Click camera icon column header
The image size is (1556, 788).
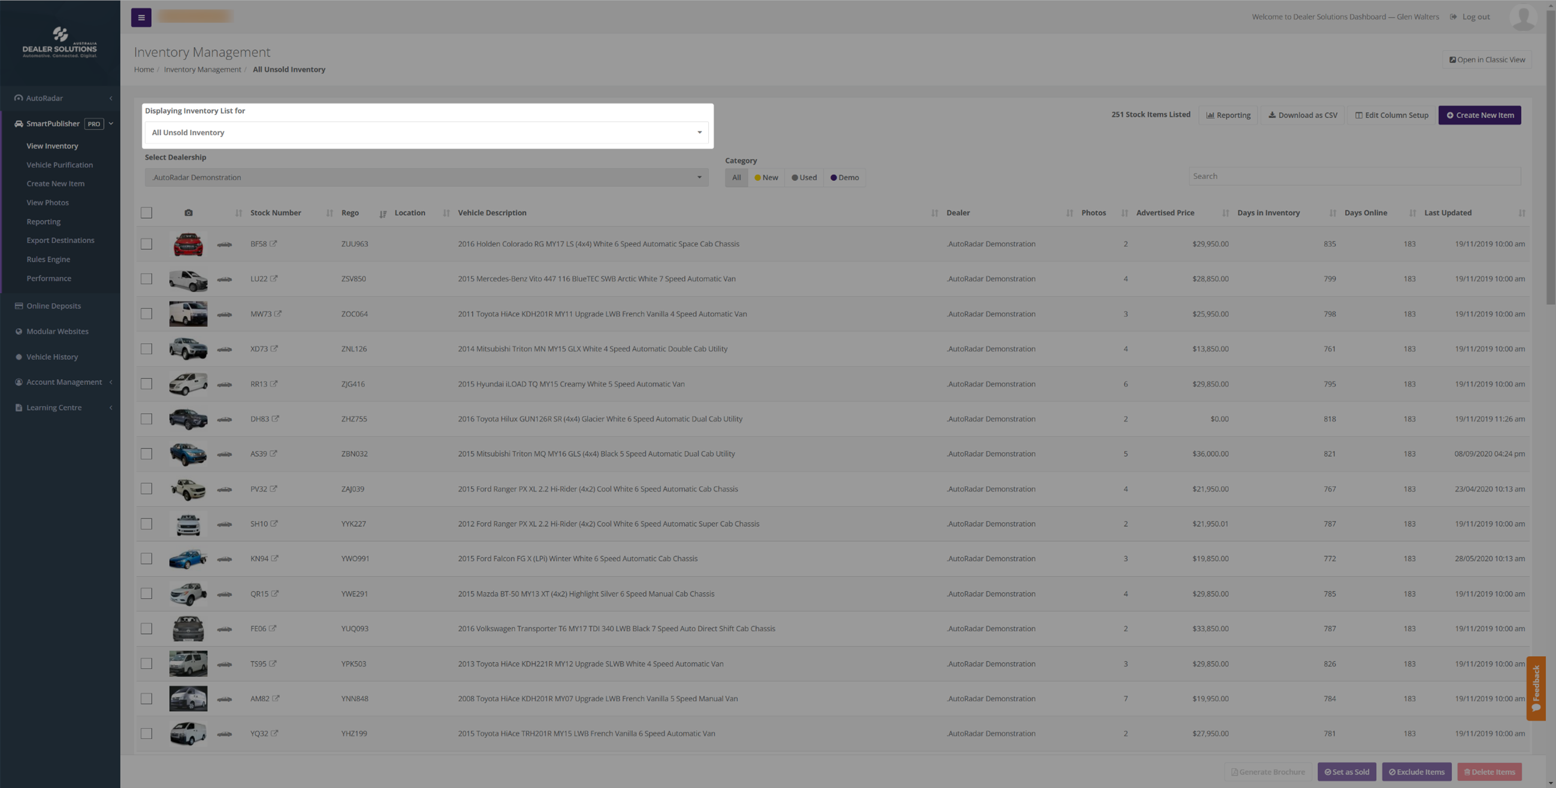click(189, 213)
